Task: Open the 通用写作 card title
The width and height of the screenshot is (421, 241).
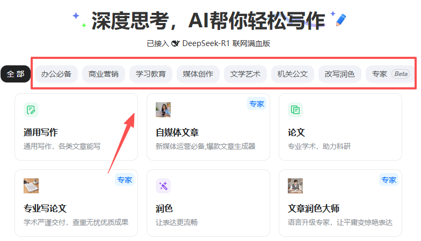Action: point(41,132)
